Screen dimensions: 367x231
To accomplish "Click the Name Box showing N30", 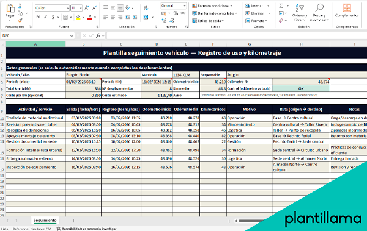I will pyautogui.click(x=37, y=36).
